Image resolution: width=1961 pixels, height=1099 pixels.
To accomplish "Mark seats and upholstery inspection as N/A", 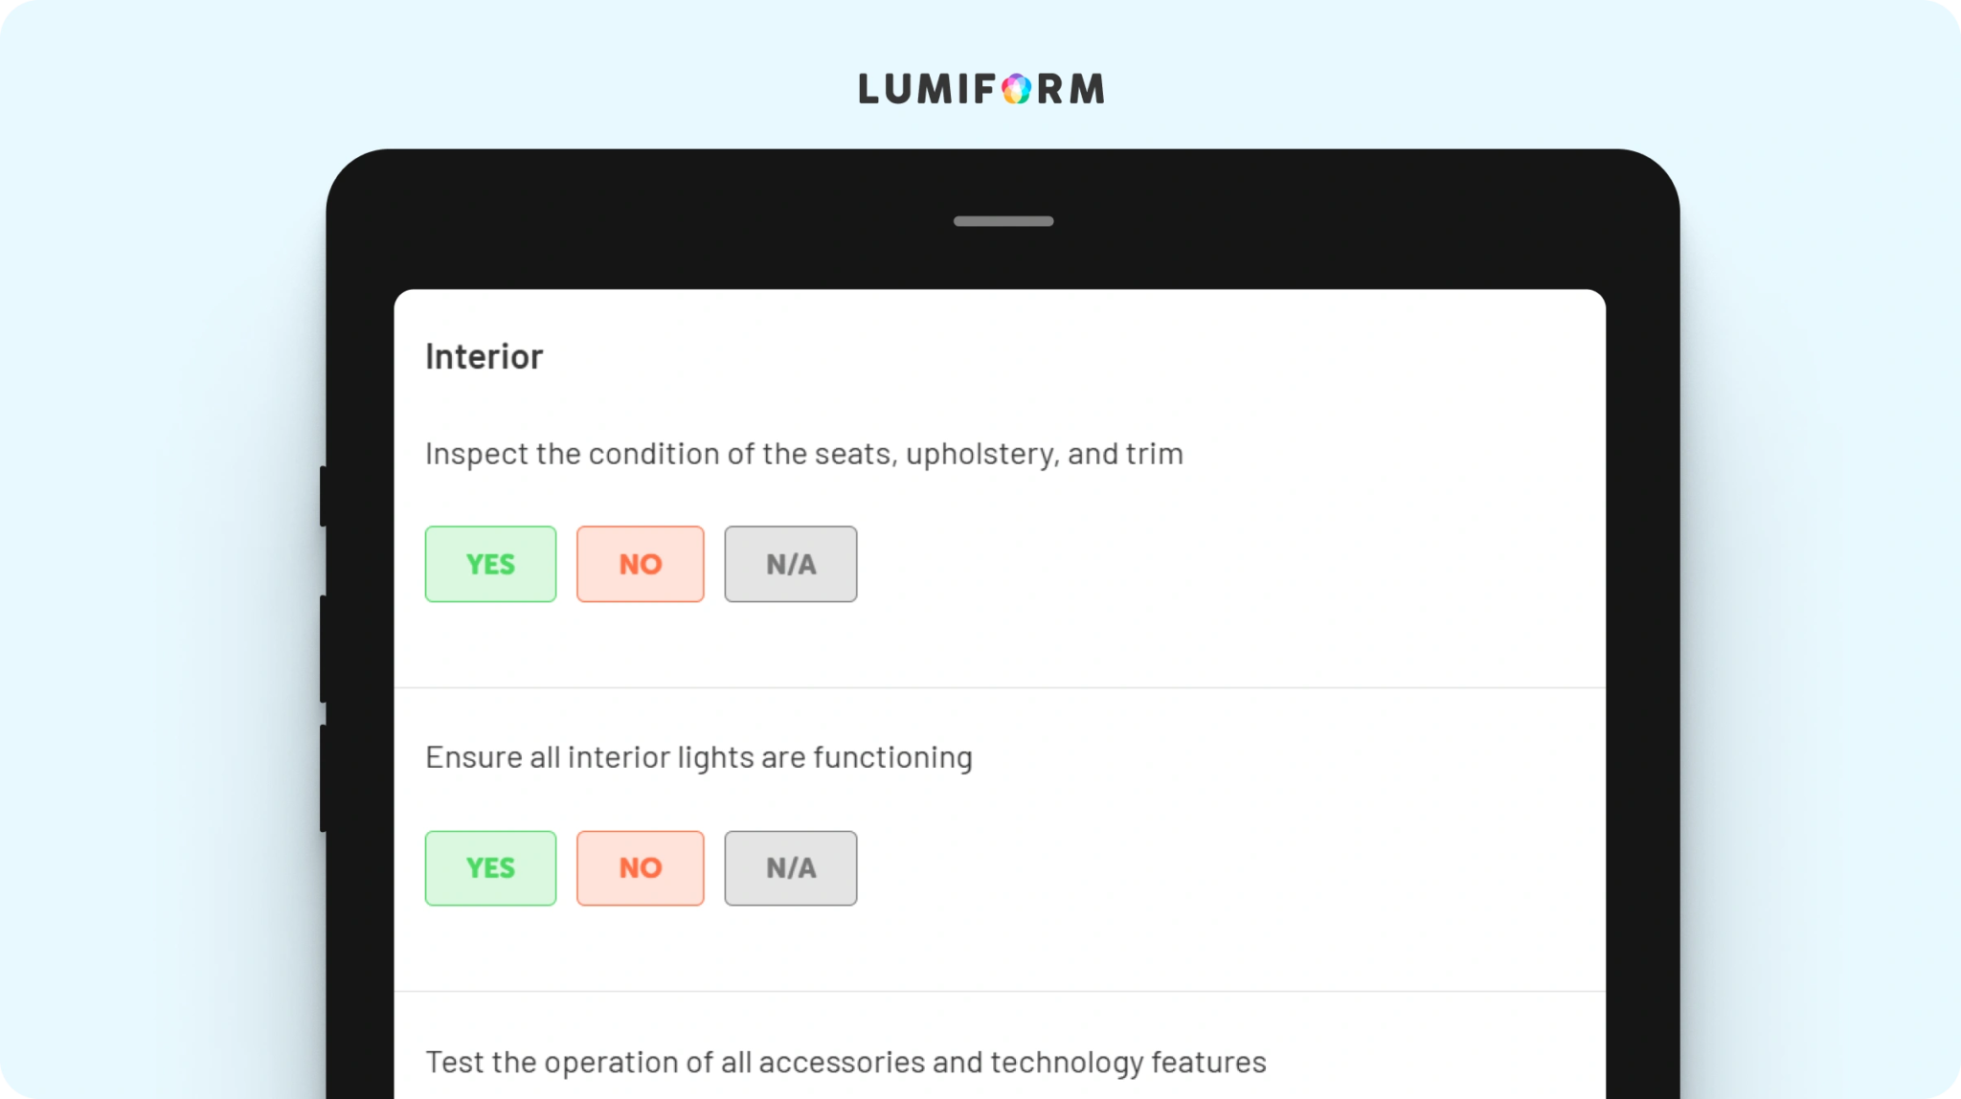I will tap(791, 564).
